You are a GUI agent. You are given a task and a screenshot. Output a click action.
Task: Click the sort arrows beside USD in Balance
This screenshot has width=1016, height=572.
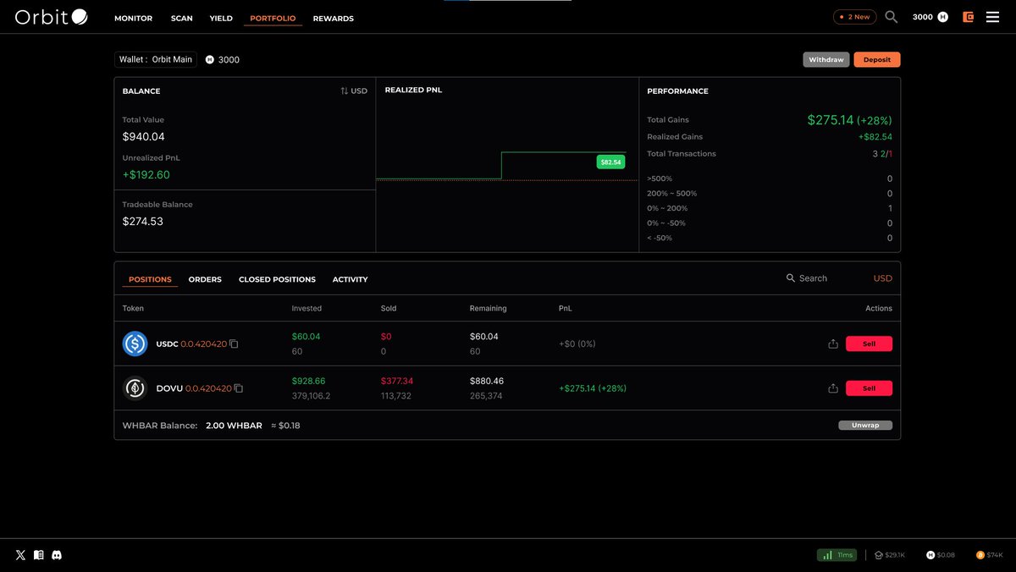coord(345,91)
